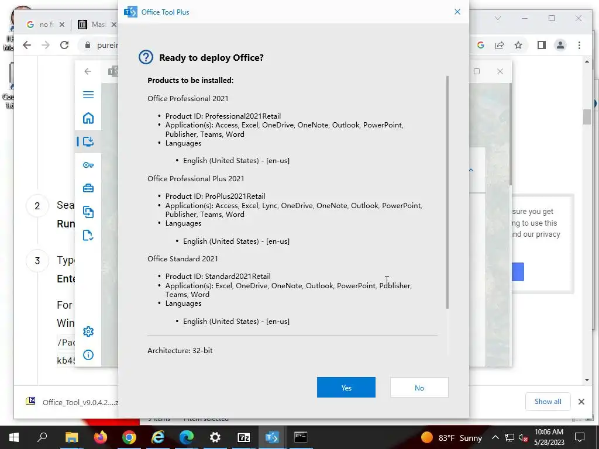This screenshot has height=449, width=599.
Task: Open the About info icon in sidebar
Action: [x=88, y=355]
